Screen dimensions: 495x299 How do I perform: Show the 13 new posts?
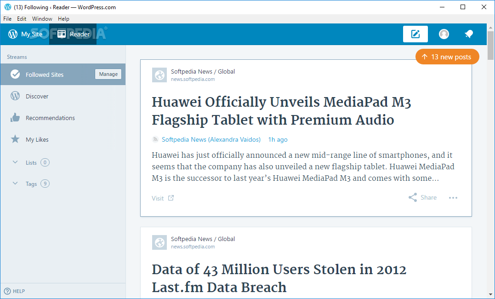[x=447, y=57]
